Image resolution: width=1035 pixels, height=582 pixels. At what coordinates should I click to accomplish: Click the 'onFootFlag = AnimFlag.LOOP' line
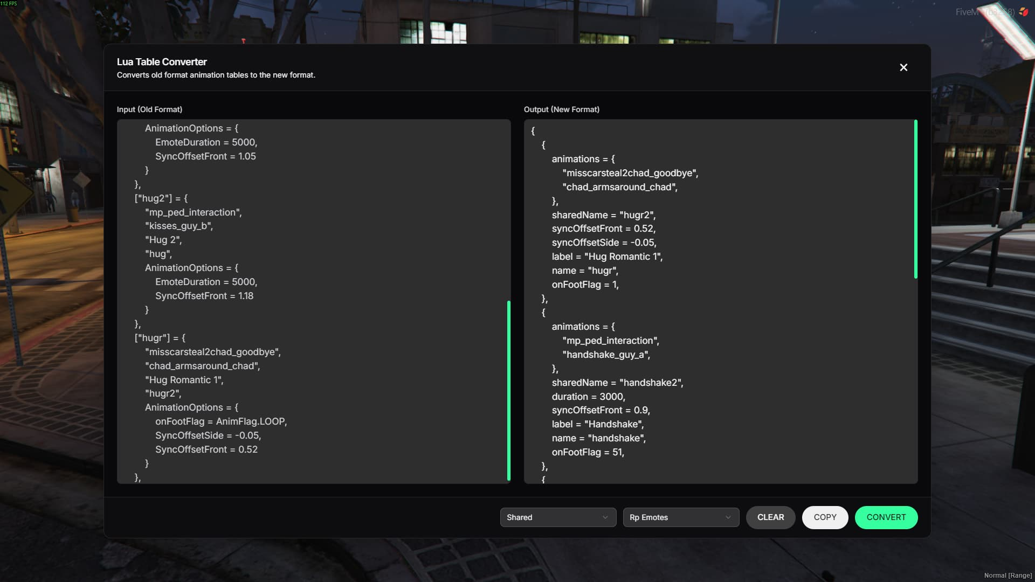(221, 421)
